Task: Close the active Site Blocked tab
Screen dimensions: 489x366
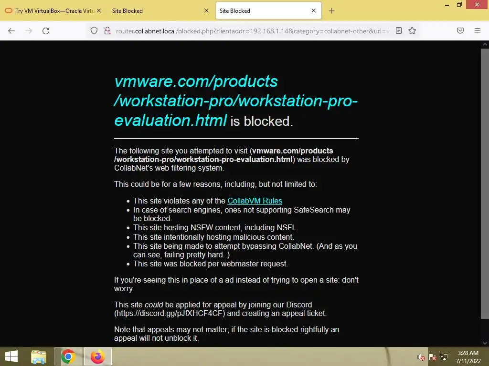Action: coord(314,10)
